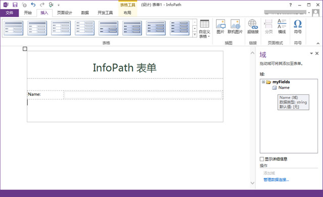This screenshot has height=197, width=323.
Task: Click the 超链接 hyperlink icon
Action: point(253,27)
